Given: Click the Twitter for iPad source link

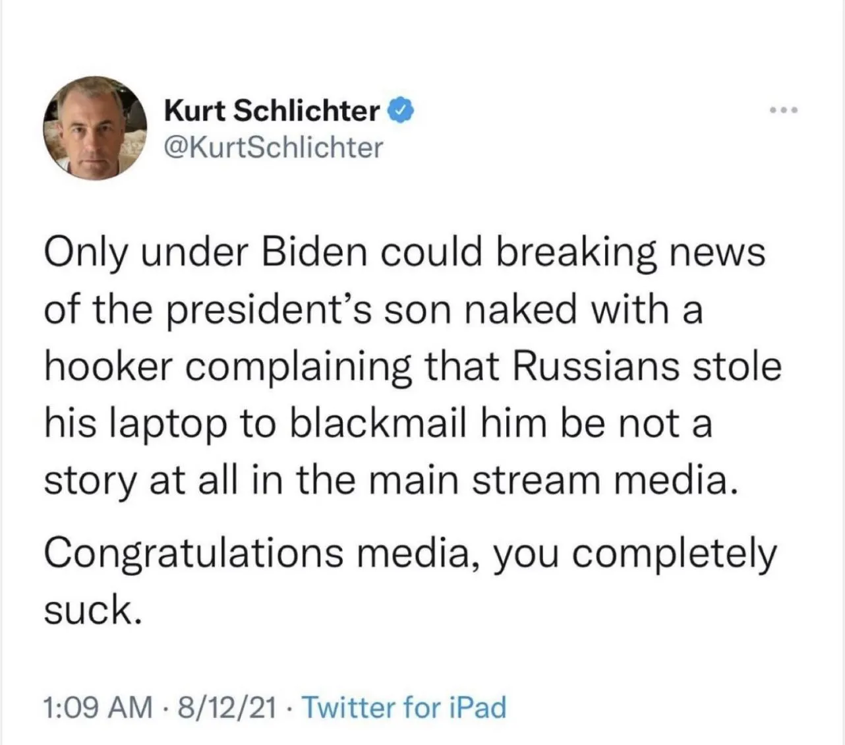Looking at the screenshot, I should (x=404, y=707).
